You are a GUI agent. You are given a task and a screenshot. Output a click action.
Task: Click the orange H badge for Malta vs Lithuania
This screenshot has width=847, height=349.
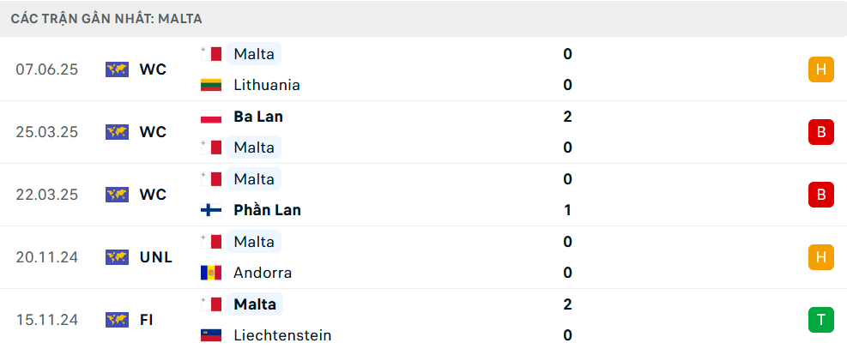pos(821,69)
